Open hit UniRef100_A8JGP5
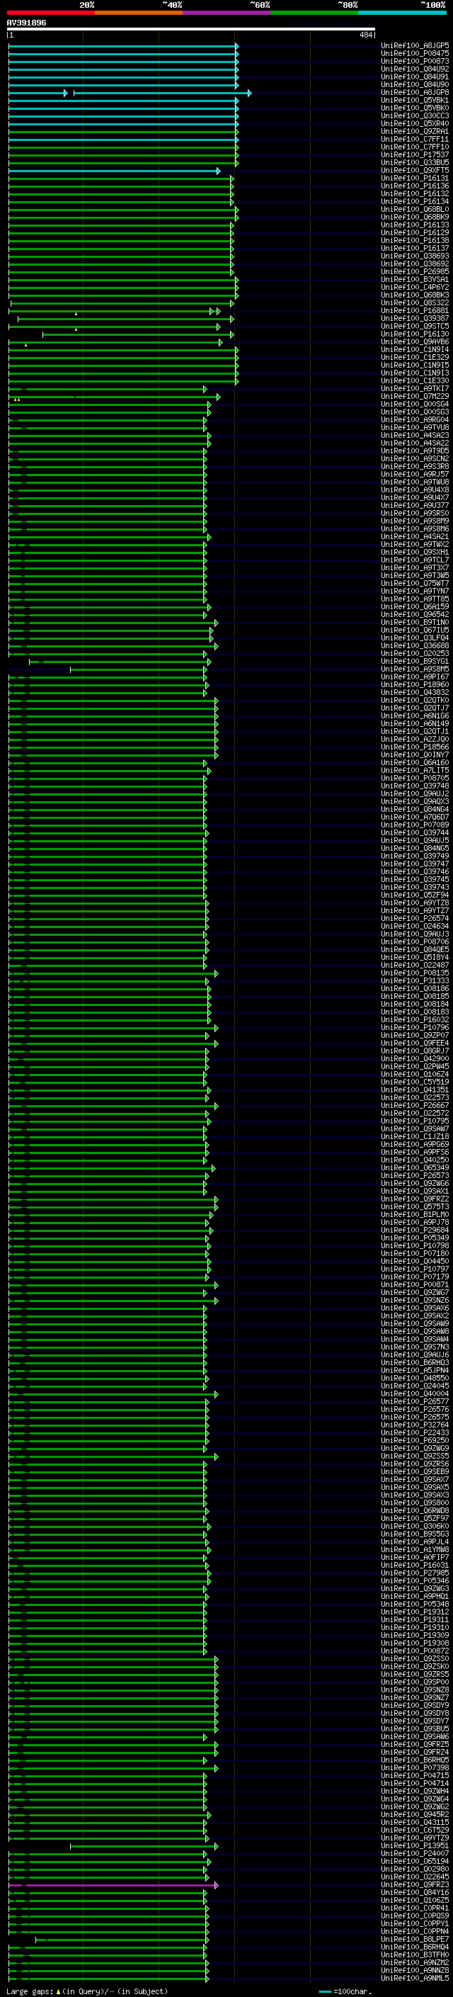Screen dimensions: 453x1997 click(414, 46)
